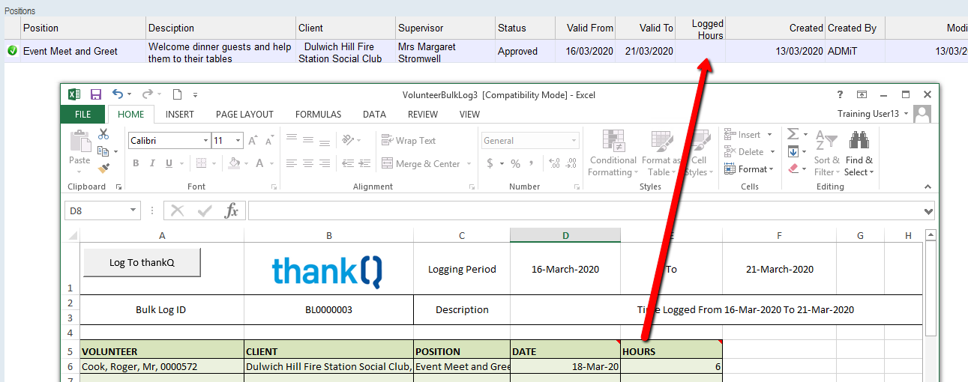
Task: Open Find & Select binoculars
Action: click(859, 140)
